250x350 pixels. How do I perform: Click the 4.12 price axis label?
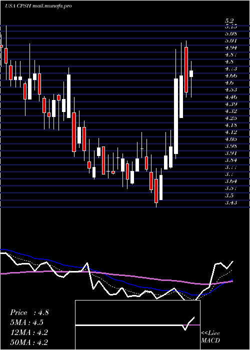(231, 132)
